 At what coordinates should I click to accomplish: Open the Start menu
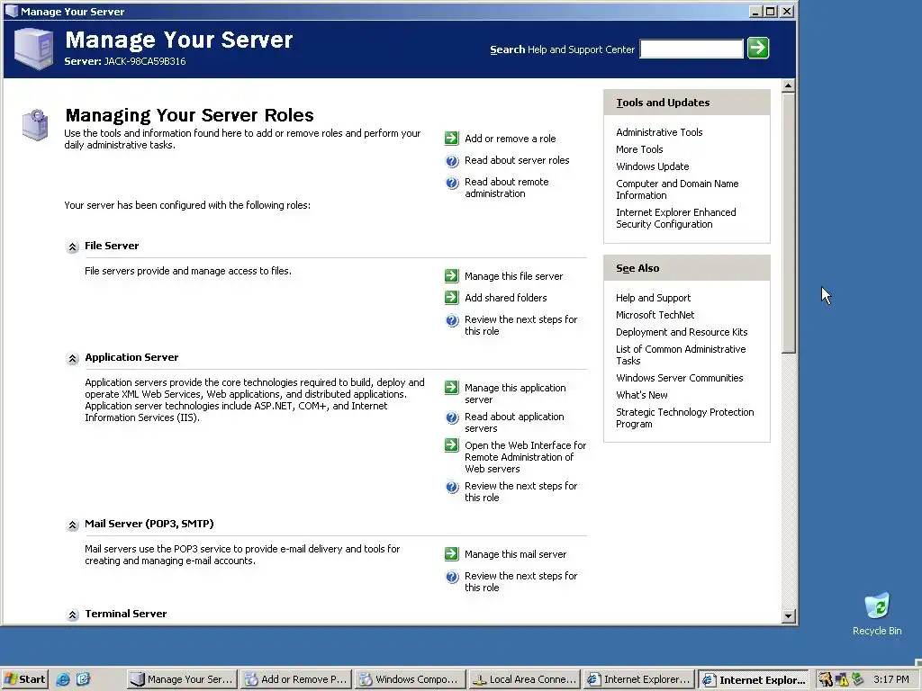click(x=24, y=679)
